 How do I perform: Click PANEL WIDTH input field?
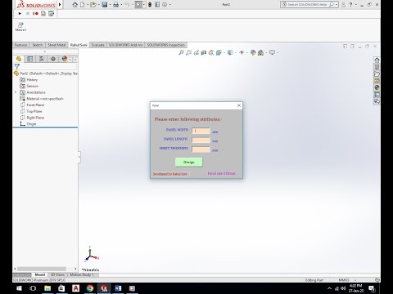[x=201, y=131]
